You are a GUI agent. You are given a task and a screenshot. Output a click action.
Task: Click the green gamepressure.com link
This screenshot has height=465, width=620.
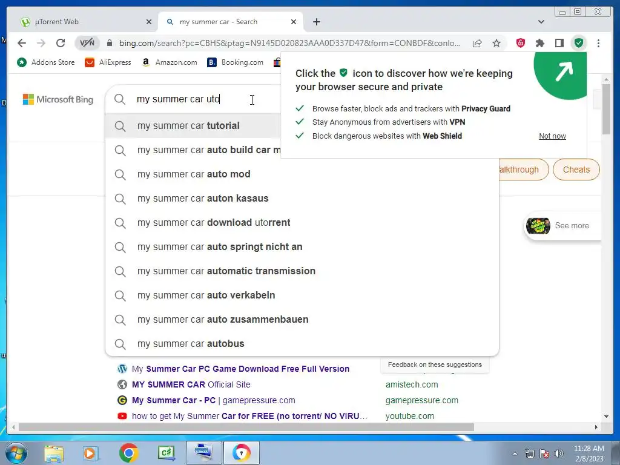[422, 400]
